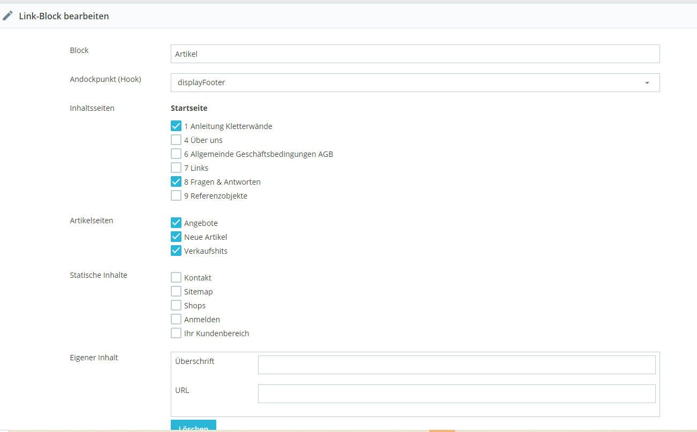This screenshot has width=697, height=432.
Task: Uncheck 1 Anleitung Kletterwände checkbox
Action: [x=176, y=126]
